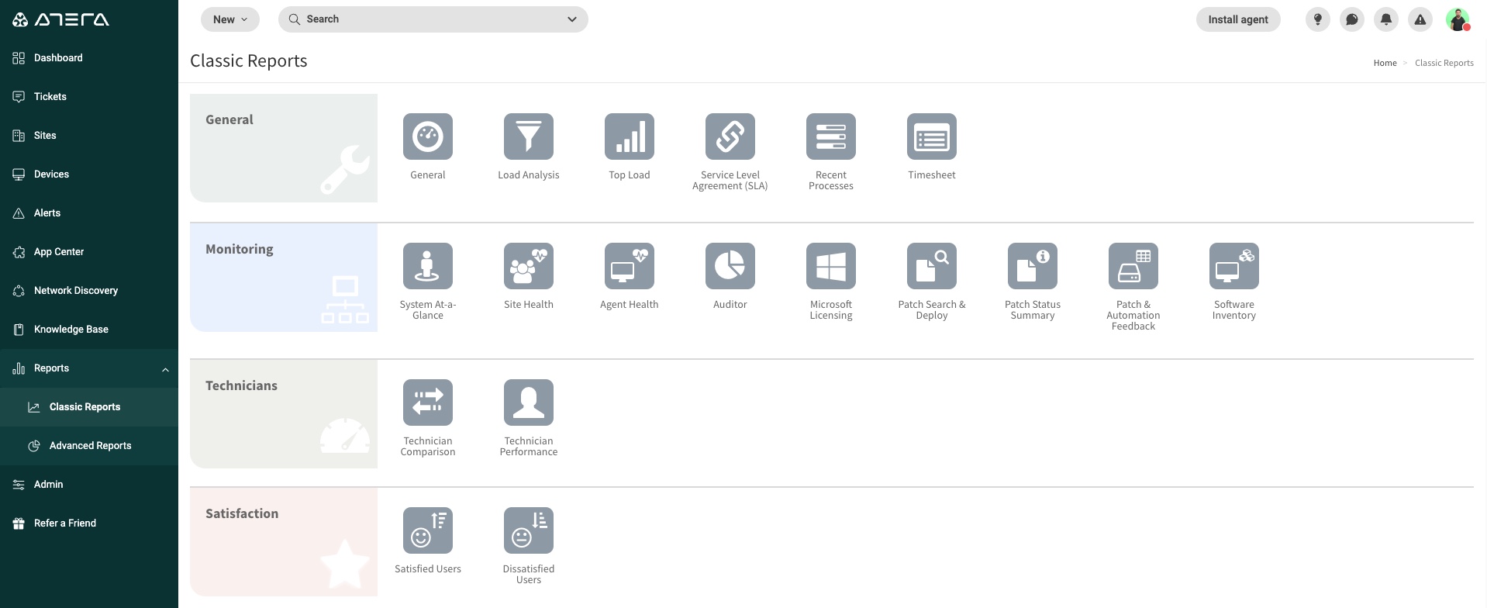
Task: Click the notifications bell icon
Action: pyautogui.click(x=1385, y=19)
